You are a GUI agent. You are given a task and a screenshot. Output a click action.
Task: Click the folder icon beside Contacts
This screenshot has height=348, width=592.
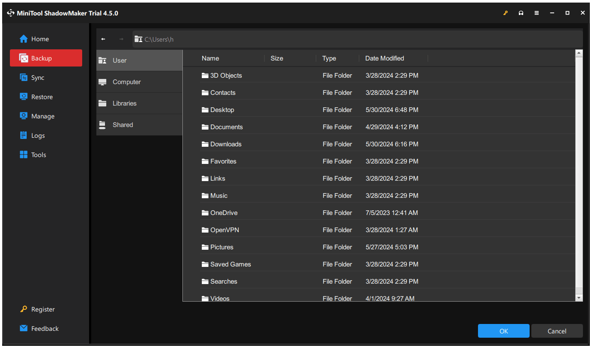coord(205,93)
